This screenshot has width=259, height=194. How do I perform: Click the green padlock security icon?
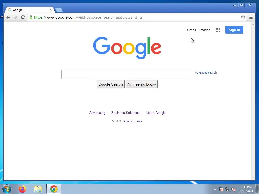click(31, 17)
